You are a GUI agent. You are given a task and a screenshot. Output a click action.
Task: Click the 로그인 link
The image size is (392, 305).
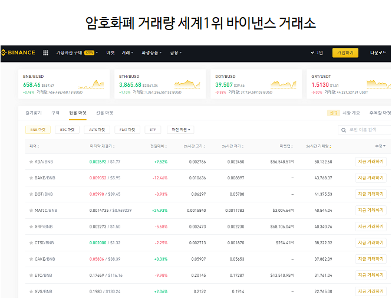coord(317,53)
